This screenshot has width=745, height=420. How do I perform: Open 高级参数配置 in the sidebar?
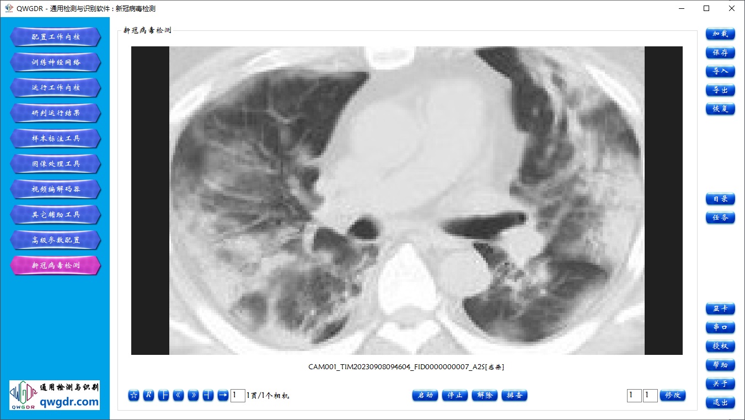[x=55, y=240]
